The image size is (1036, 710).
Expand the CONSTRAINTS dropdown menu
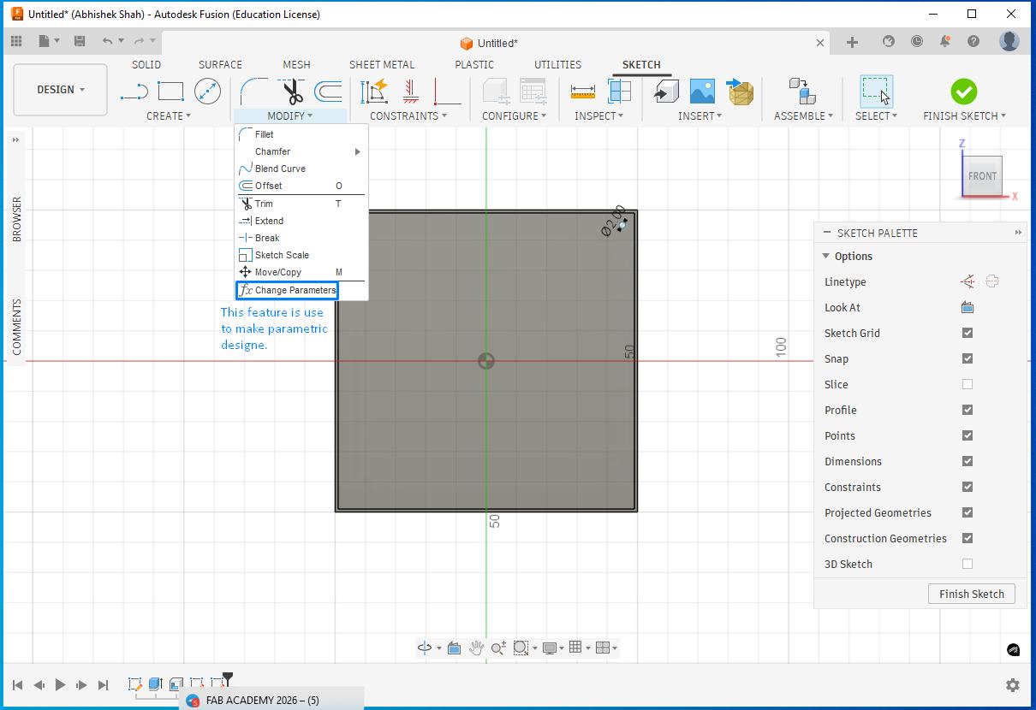[x=408, y=115]
